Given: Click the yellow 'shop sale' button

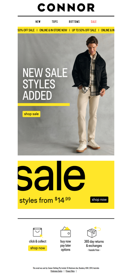Looking at the screenshot, I should point(31,114).
